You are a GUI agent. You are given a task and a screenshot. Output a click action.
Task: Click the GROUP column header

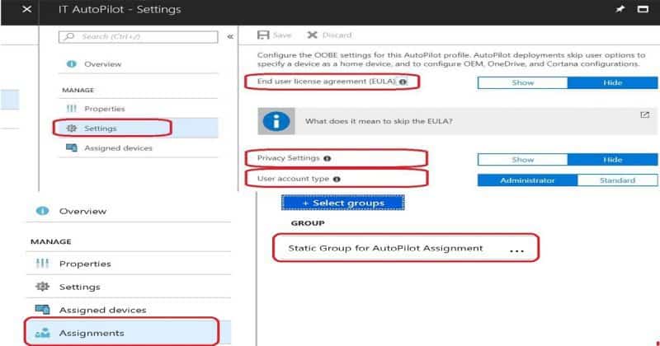tap(308, 223)
